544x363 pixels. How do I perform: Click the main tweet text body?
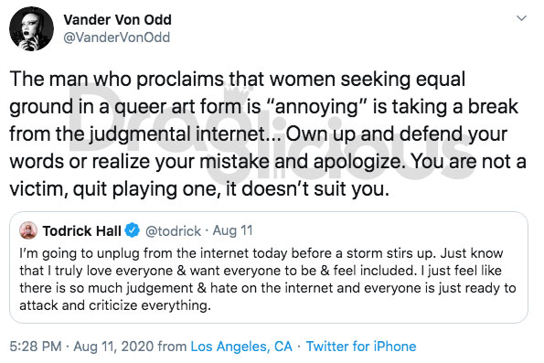tap(268, 134)
